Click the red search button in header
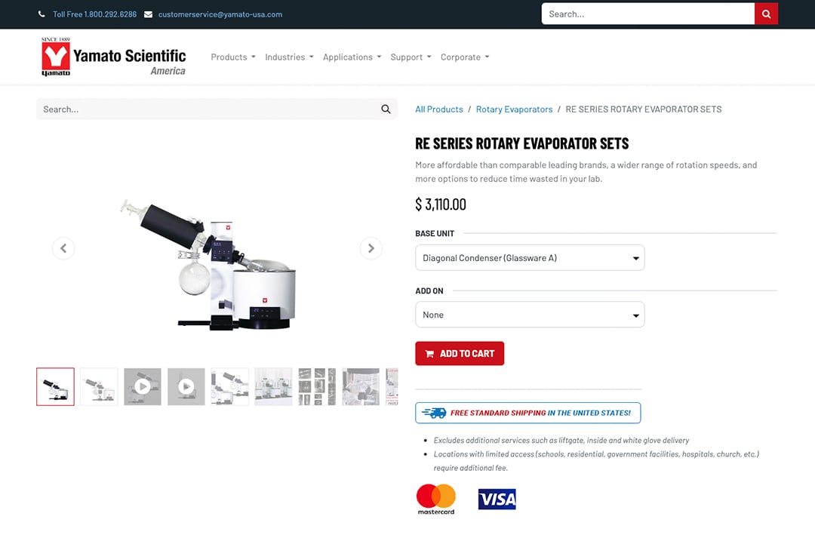The image size is (815, 541). [x=766, y=14]
